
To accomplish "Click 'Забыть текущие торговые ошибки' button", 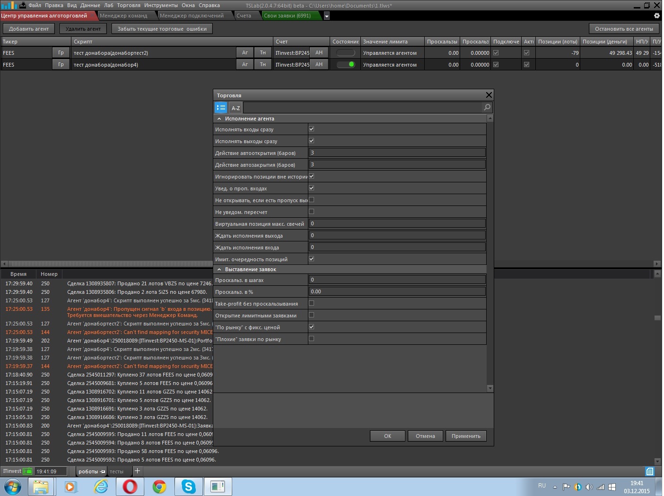I will [x=162, y=29].
